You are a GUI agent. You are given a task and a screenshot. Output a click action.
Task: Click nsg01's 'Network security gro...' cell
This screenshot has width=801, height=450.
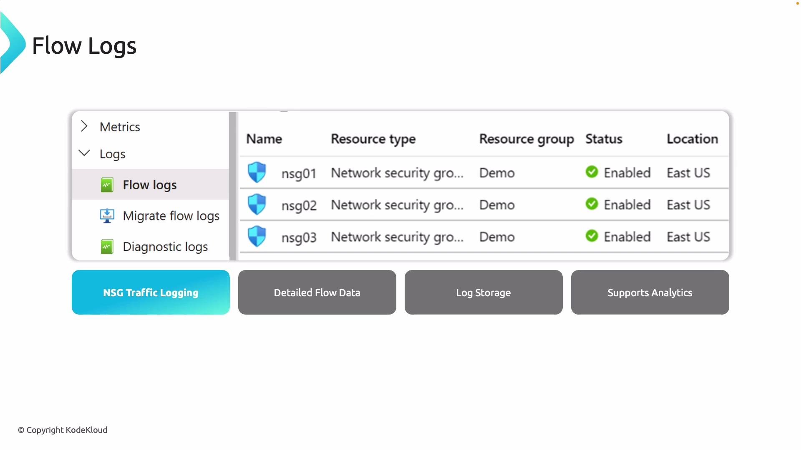pos(397,173)
